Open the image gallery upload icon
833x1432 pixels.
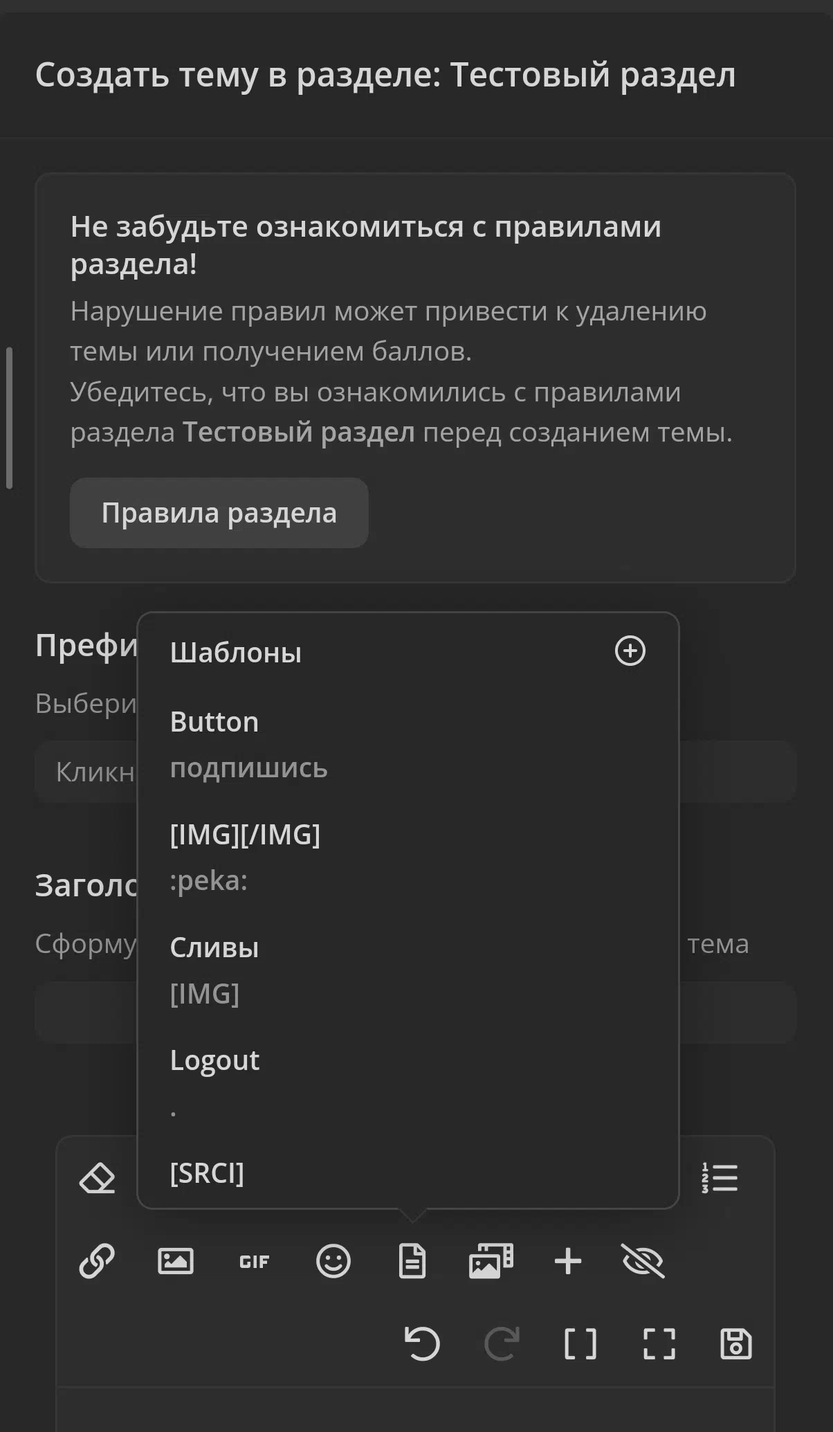tap(491, 1261)
